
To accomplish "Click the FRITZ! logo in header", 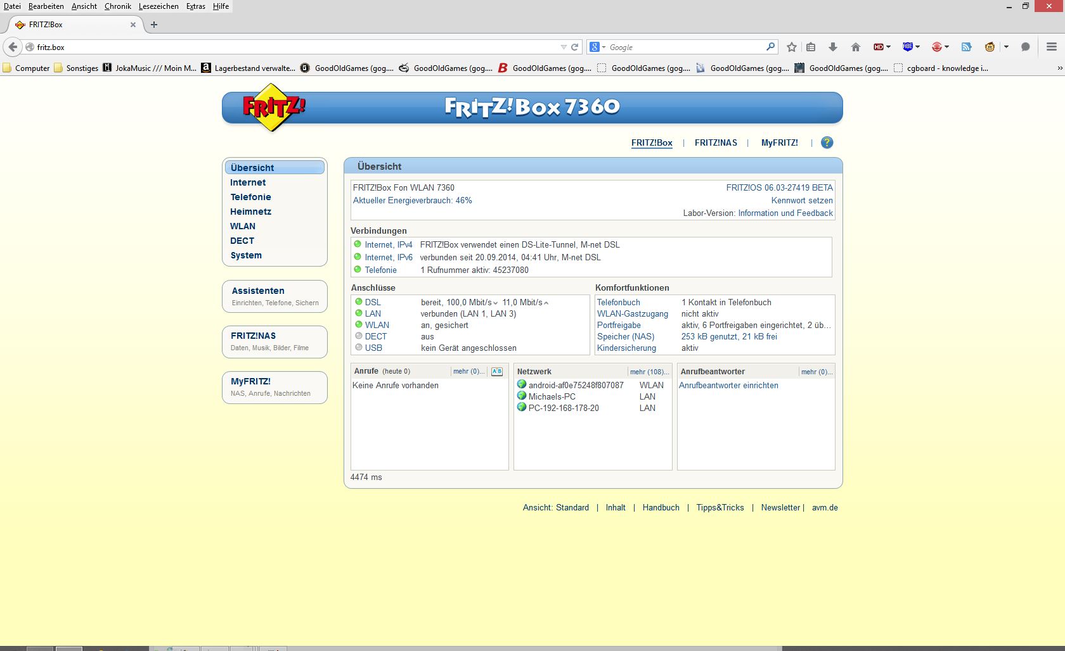I will (x=273, y=107).
